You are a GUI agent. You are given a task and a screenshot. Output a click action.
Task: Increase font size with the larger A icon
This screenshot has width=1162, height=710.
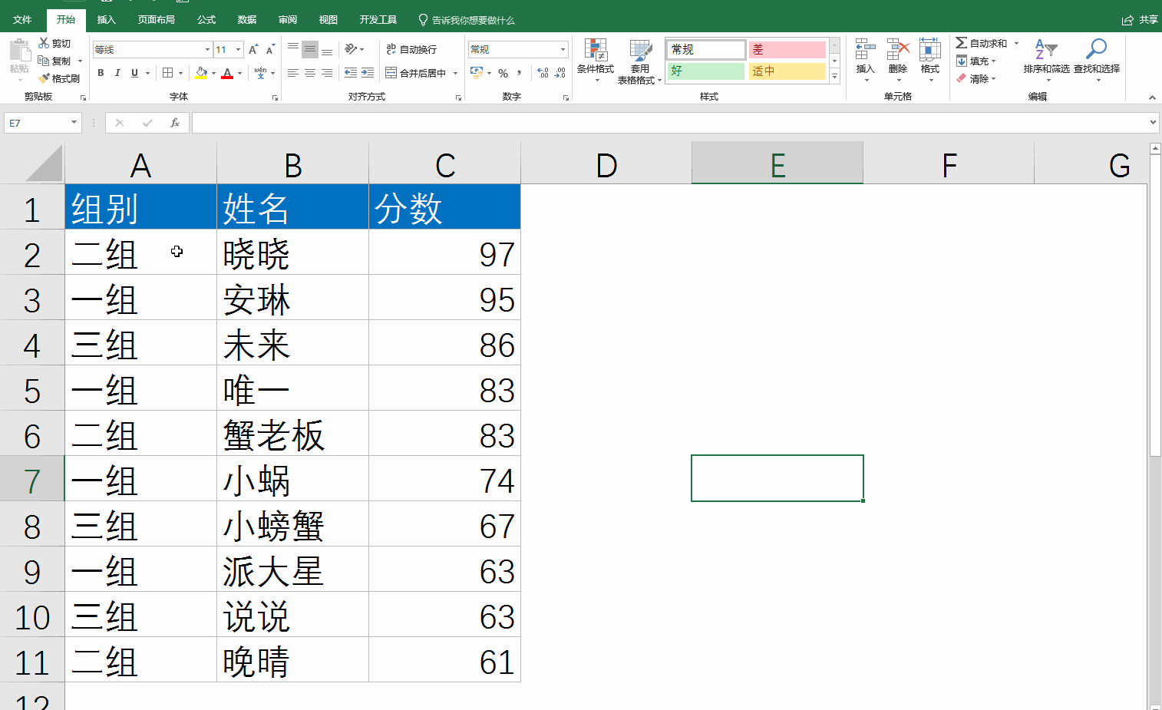(x=253, y=49)
